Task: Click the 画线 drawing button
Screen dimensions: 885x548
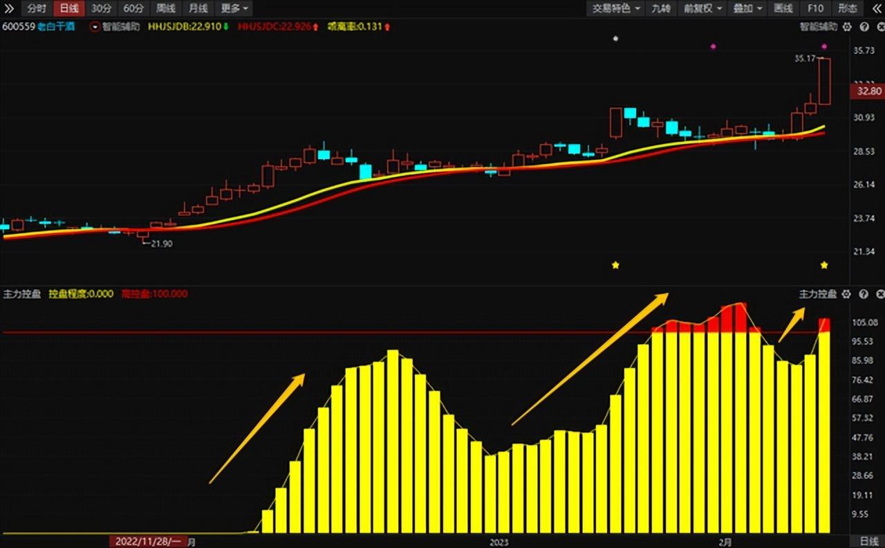Action: click(783, 8)
